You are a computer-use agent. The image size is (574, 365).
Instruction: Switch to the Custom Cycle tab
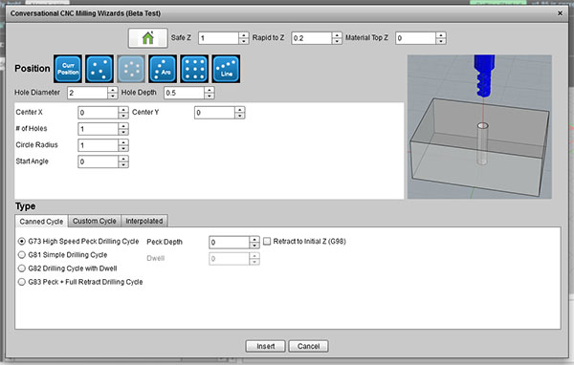click(x=95, y=221)
